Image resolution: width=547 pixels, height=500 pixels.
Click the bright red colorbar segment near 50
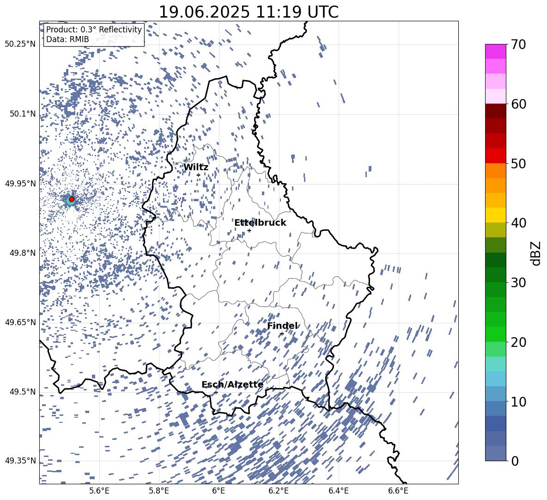click(495, 156)
